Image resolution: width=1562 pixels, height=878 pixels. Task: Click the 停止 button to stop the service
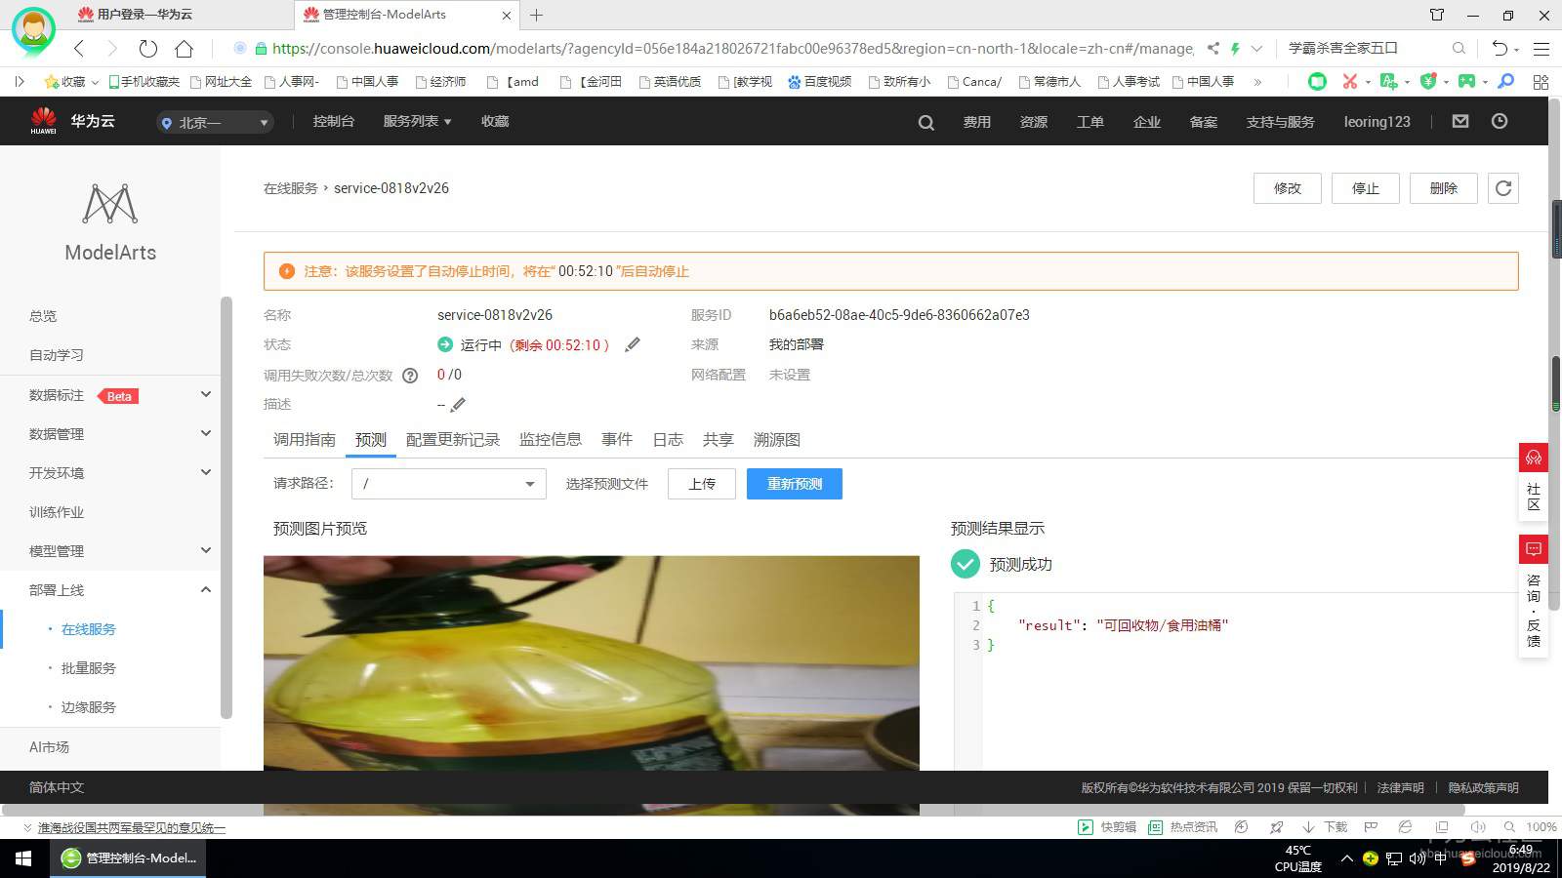click(x=1365, y=188)
